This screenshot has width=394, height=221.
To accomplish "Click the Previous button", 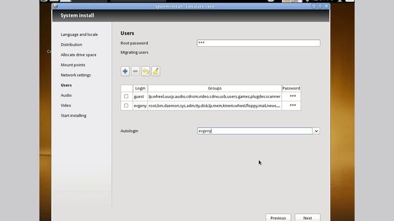I will point(278,217).
